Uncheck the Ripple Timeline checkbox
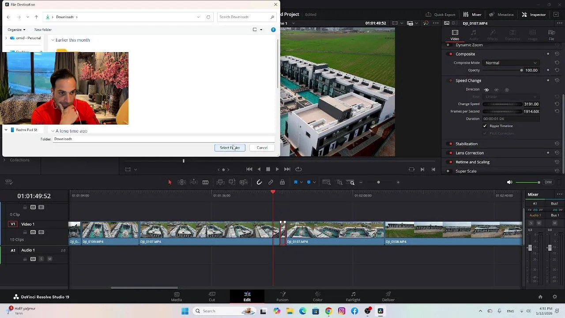This screenshot has width=565, height=318. (485, 126)
